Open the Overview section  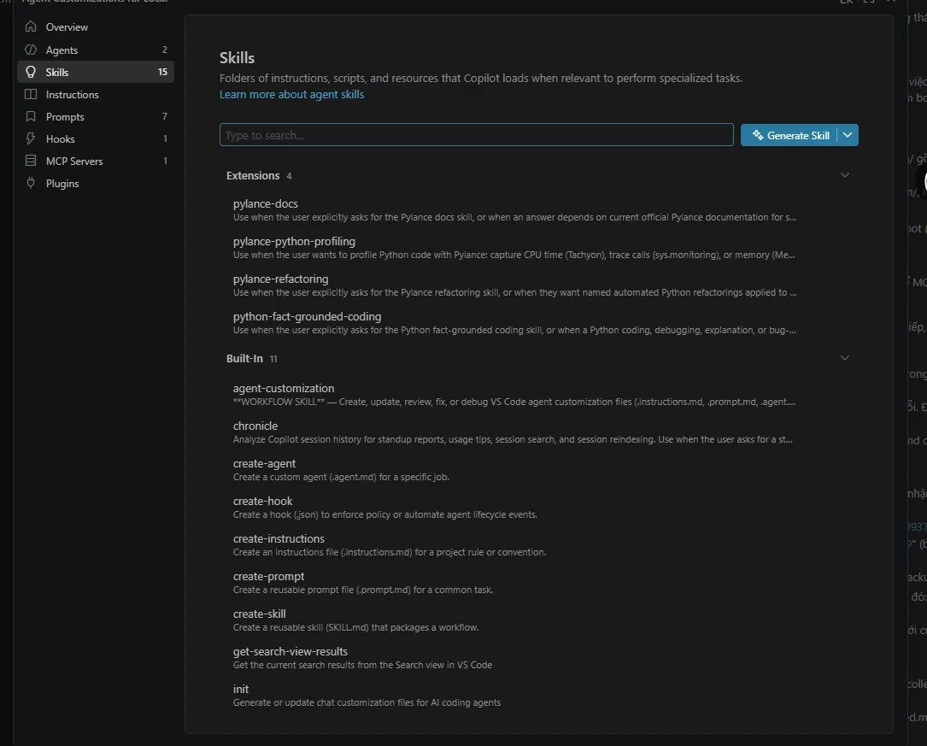(96, 27)
